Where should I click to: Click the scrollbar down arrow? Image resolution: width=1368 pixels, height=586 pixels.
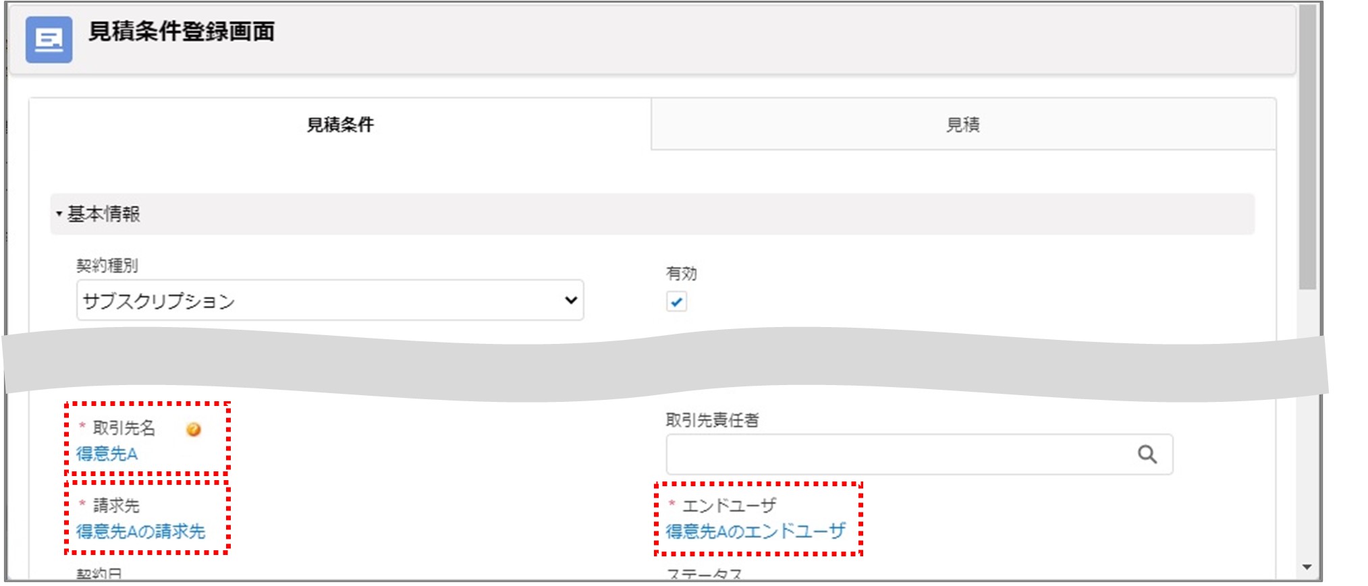click(x=1307, y=568)
